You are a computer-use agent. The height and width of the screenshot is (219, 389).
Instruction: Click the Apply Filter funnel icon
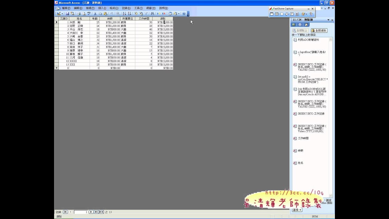[x=146, y=14]
